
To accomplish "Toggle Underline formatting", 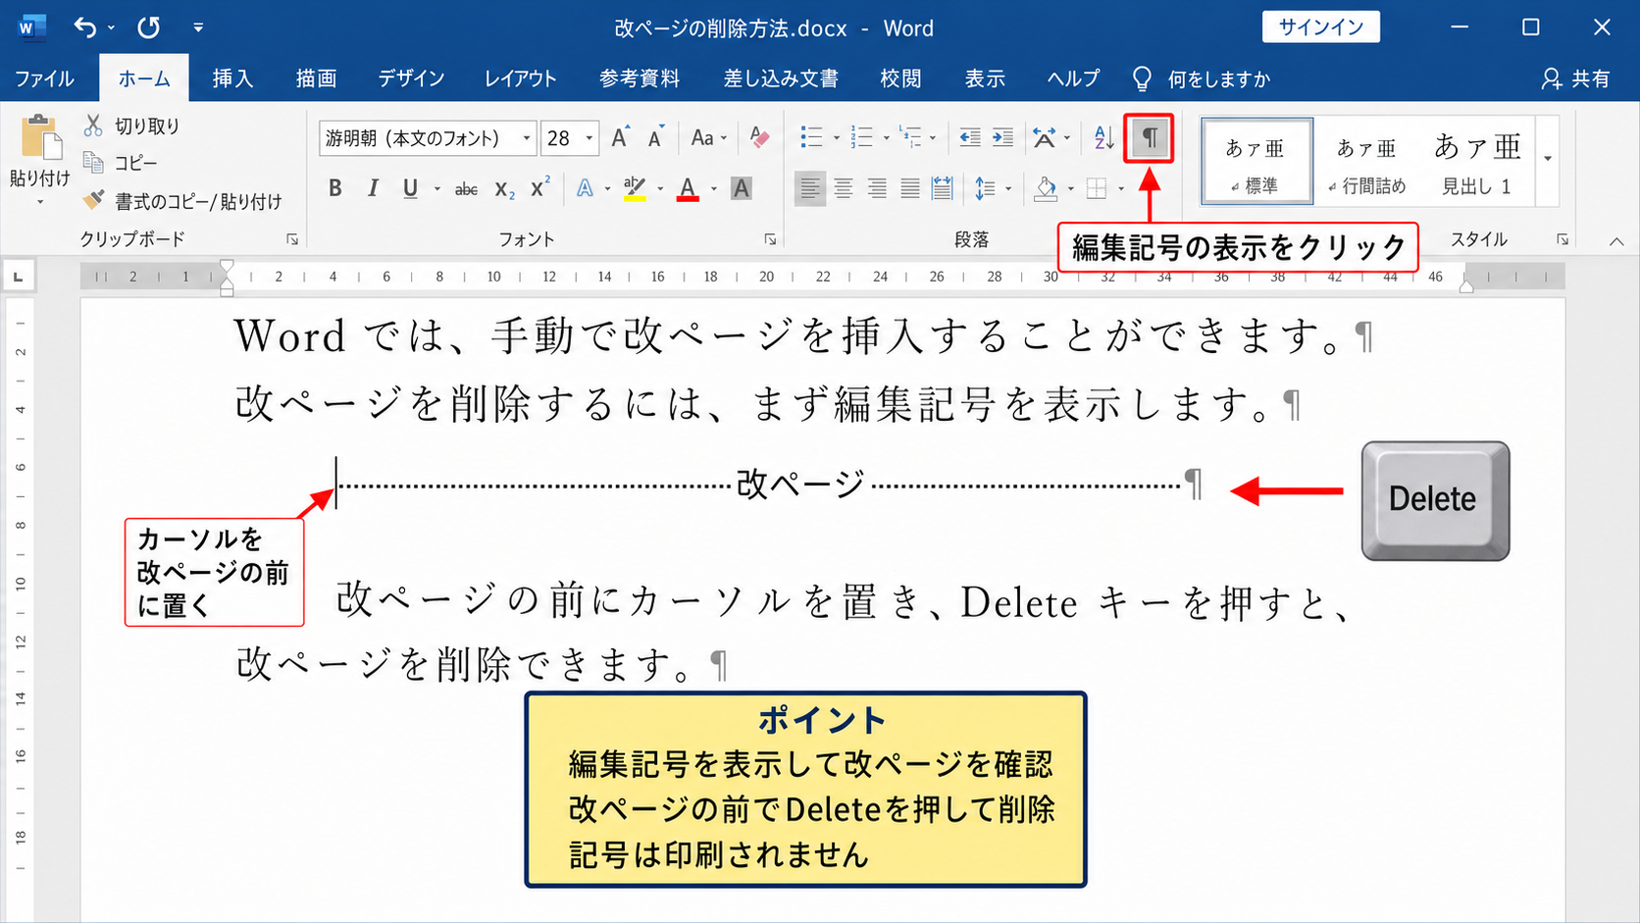I will (410, 188).
